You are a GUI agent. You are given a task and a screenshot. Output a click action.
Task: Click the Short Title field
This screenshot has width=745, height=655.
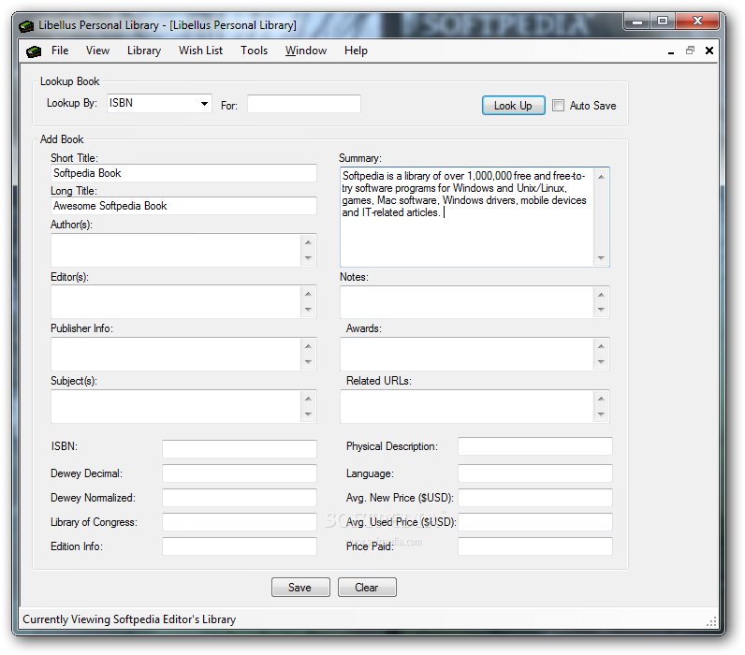[x=183, y=173]
